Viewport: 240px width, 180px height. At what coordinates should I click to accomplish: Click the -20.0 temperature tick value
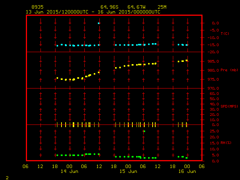tap(213, 52)
